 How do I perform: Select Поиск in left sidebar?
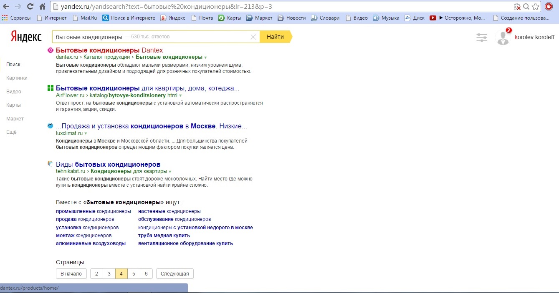tap(13, 65)
